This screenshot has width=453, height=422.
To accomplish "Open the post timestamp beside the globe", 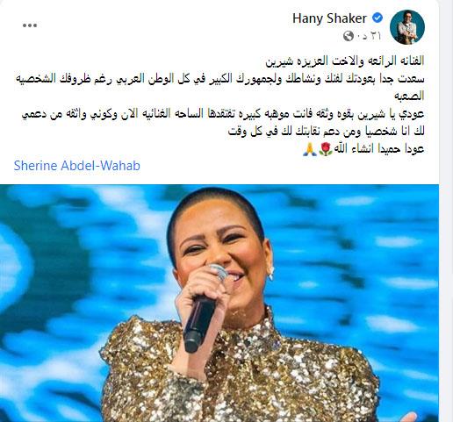I will tap(369, 36).
